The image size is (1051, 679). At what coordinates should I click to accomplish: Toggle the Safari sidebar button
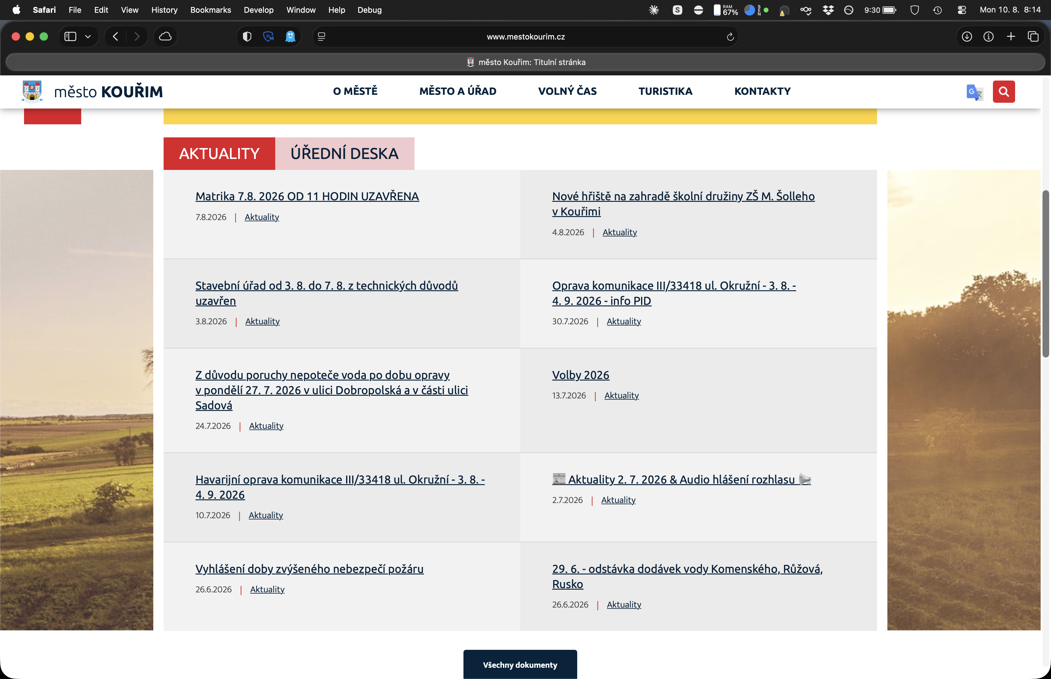click(70, 36)
